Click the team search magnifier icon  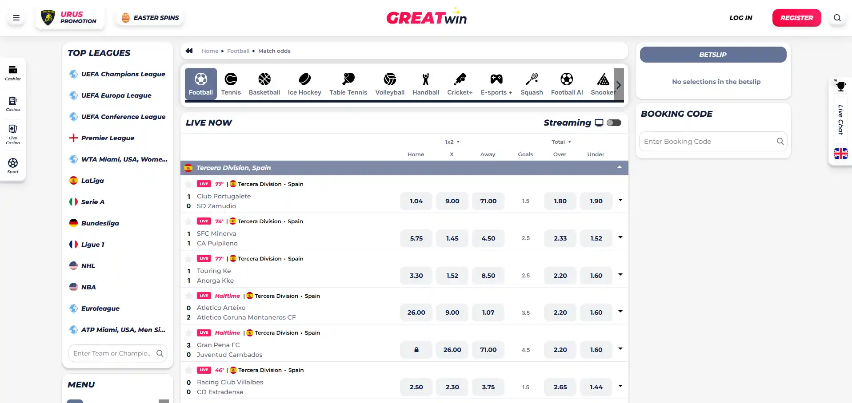click(x=160, y=353)
